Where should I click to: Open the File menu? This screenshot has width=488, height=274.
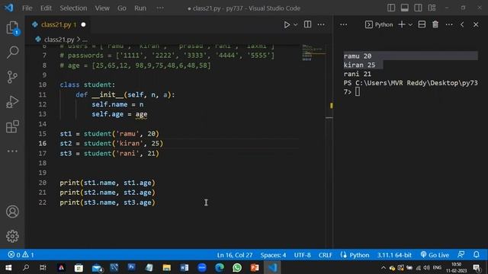pos(27,8)
